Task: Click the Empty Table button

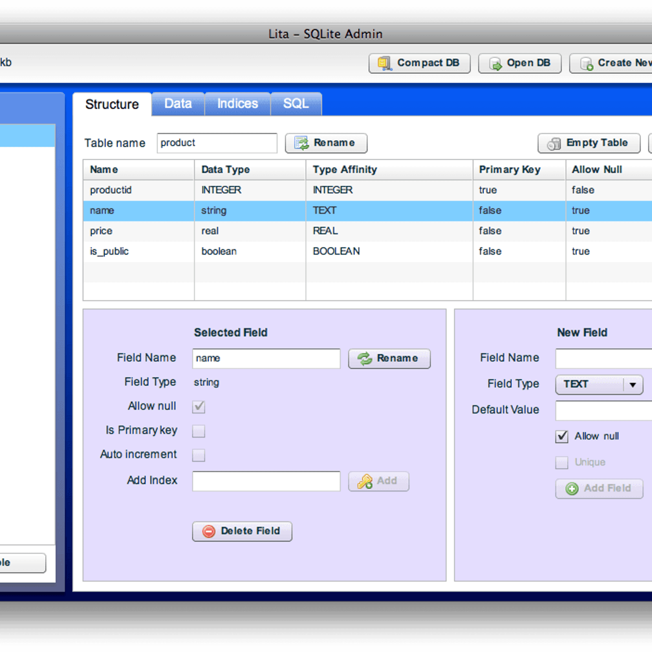Action: coord(589,143)
